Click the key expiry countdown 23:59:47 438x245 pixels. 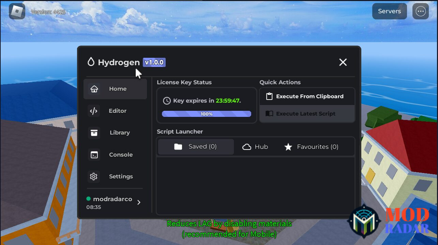click(x=228, y=101)
